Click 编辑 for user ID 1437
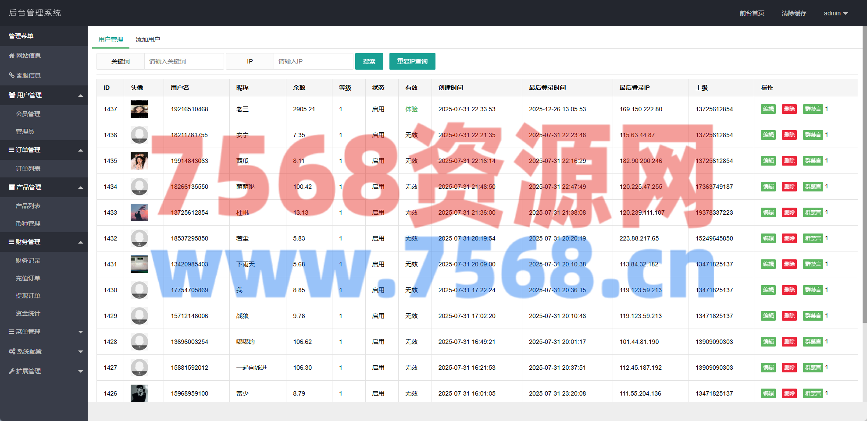 (768, 109)
